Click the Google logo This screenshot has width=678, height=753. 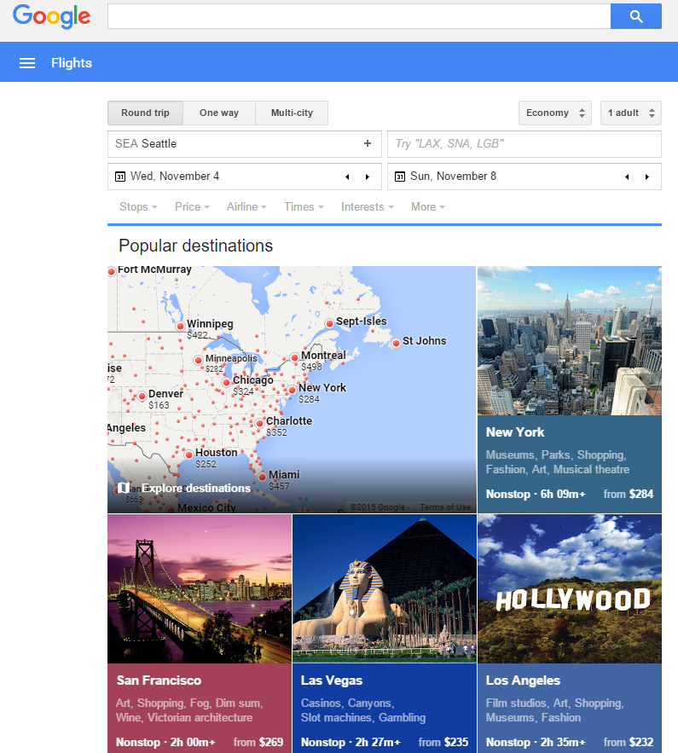coord(51,16)
